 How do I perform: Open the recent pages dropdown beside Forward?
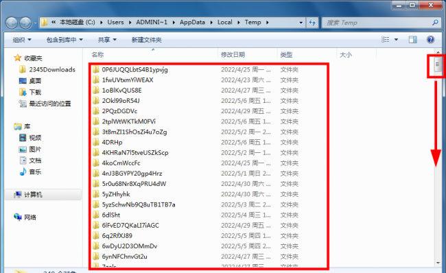point(35,23)
